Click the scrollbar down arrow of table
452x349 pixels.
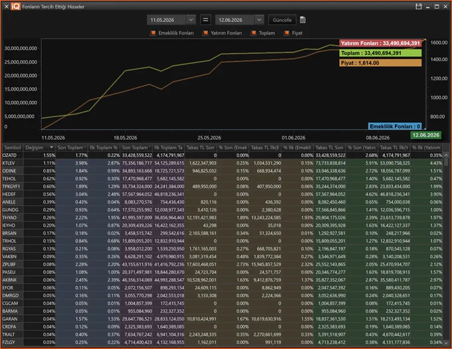446,342
